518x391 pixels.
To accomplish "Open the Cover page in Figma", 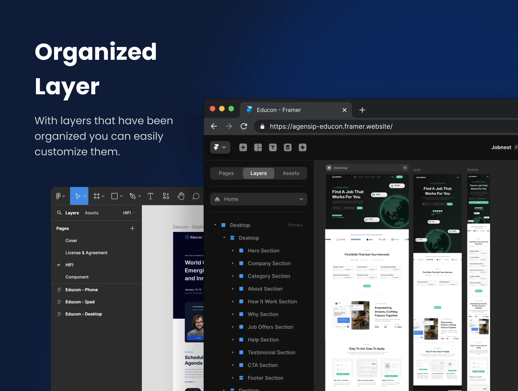I will click(71, 241).
